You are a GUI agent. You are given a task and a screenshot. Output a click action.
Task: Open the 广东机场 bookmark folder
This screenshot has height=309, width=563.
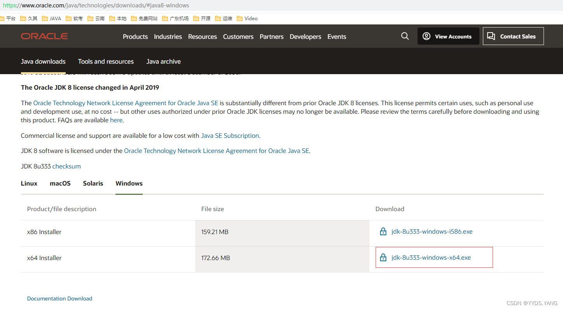175,18
